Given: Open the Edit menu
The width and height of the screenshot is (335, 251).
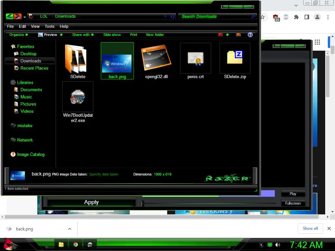Looking at the screenshot, I should click(23, 26).
